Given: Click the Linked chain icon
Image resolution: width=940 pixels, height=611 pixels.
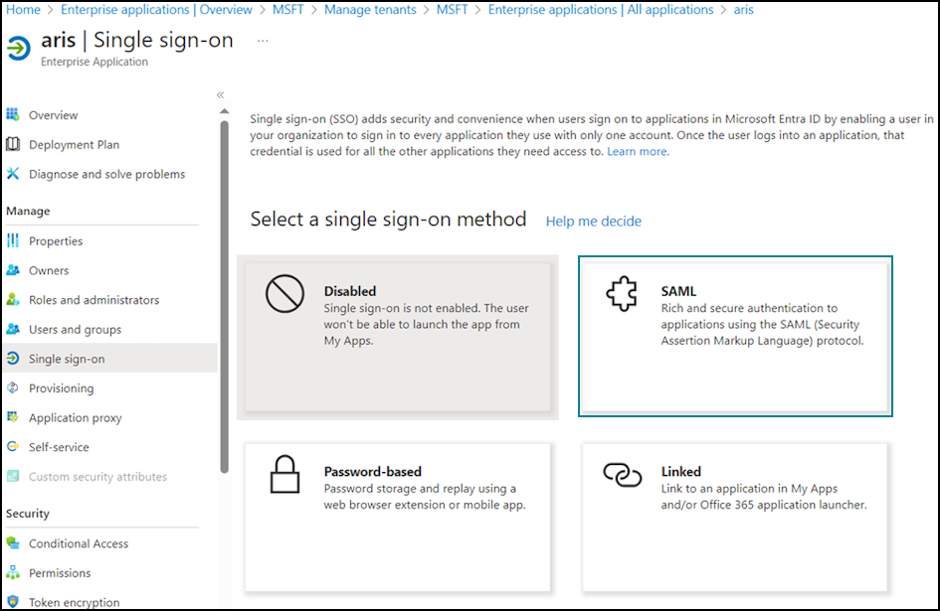Looking at the screenshot, I should point(623,475).
